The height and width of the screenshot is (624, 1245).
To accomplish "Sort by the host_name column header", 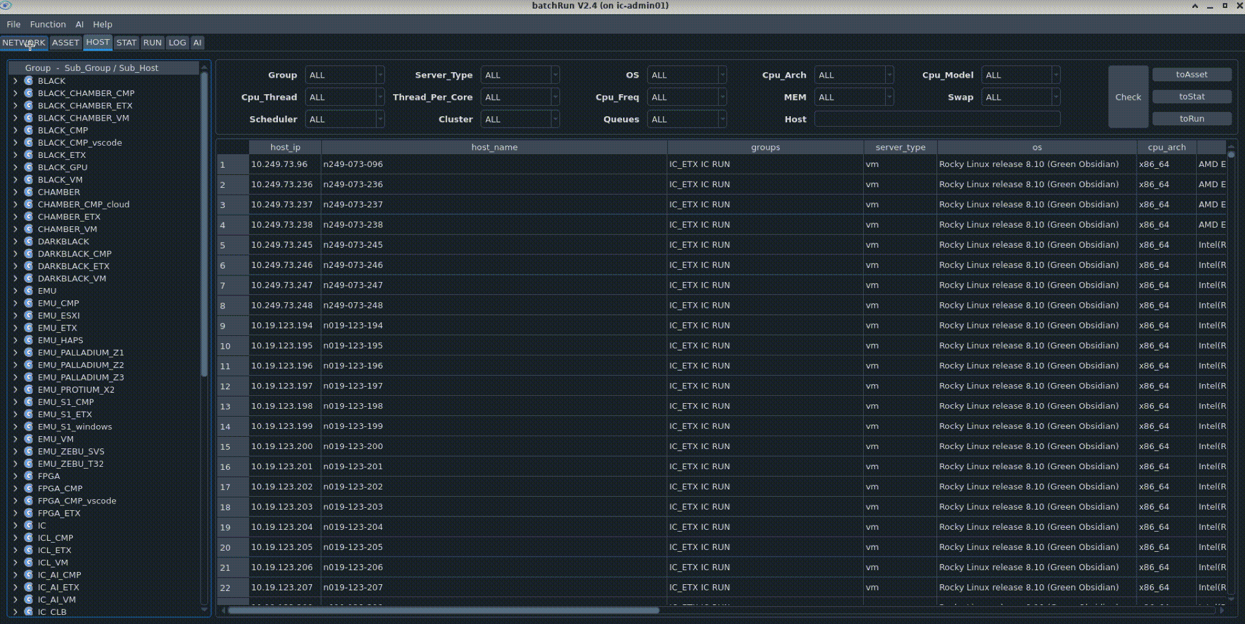I will click(x=495, y=147).
